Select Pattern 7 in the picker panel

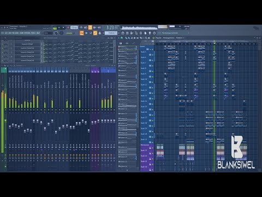pos(127,76)
